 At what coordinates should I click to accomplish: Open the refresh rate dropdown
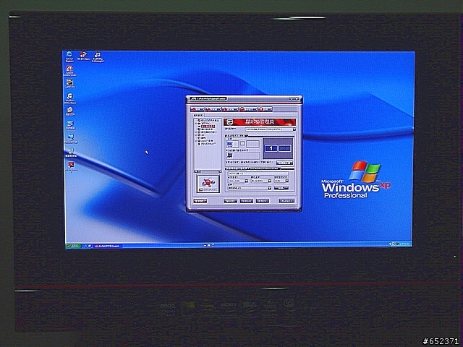[x=281, y=181]
